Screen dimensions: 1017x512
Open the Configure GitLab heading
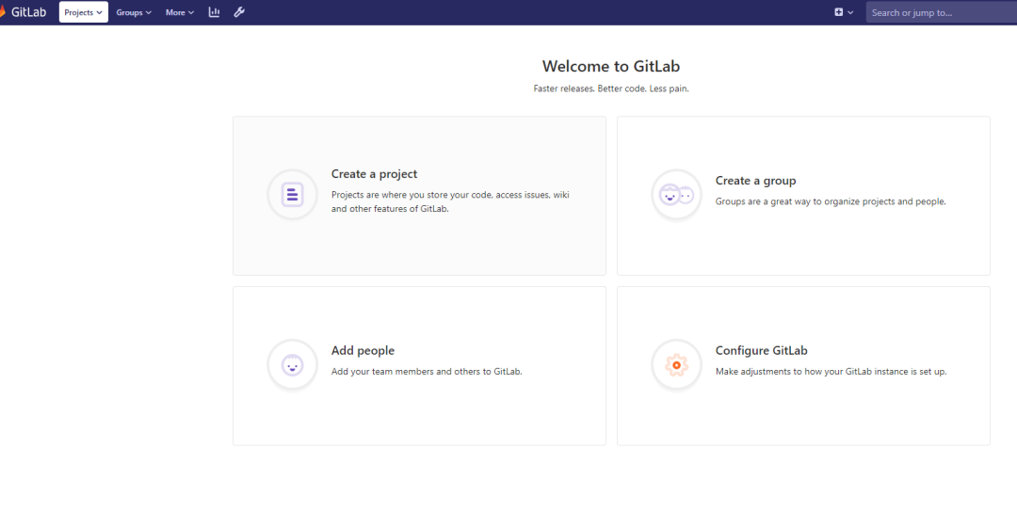[x=762, y=351]
